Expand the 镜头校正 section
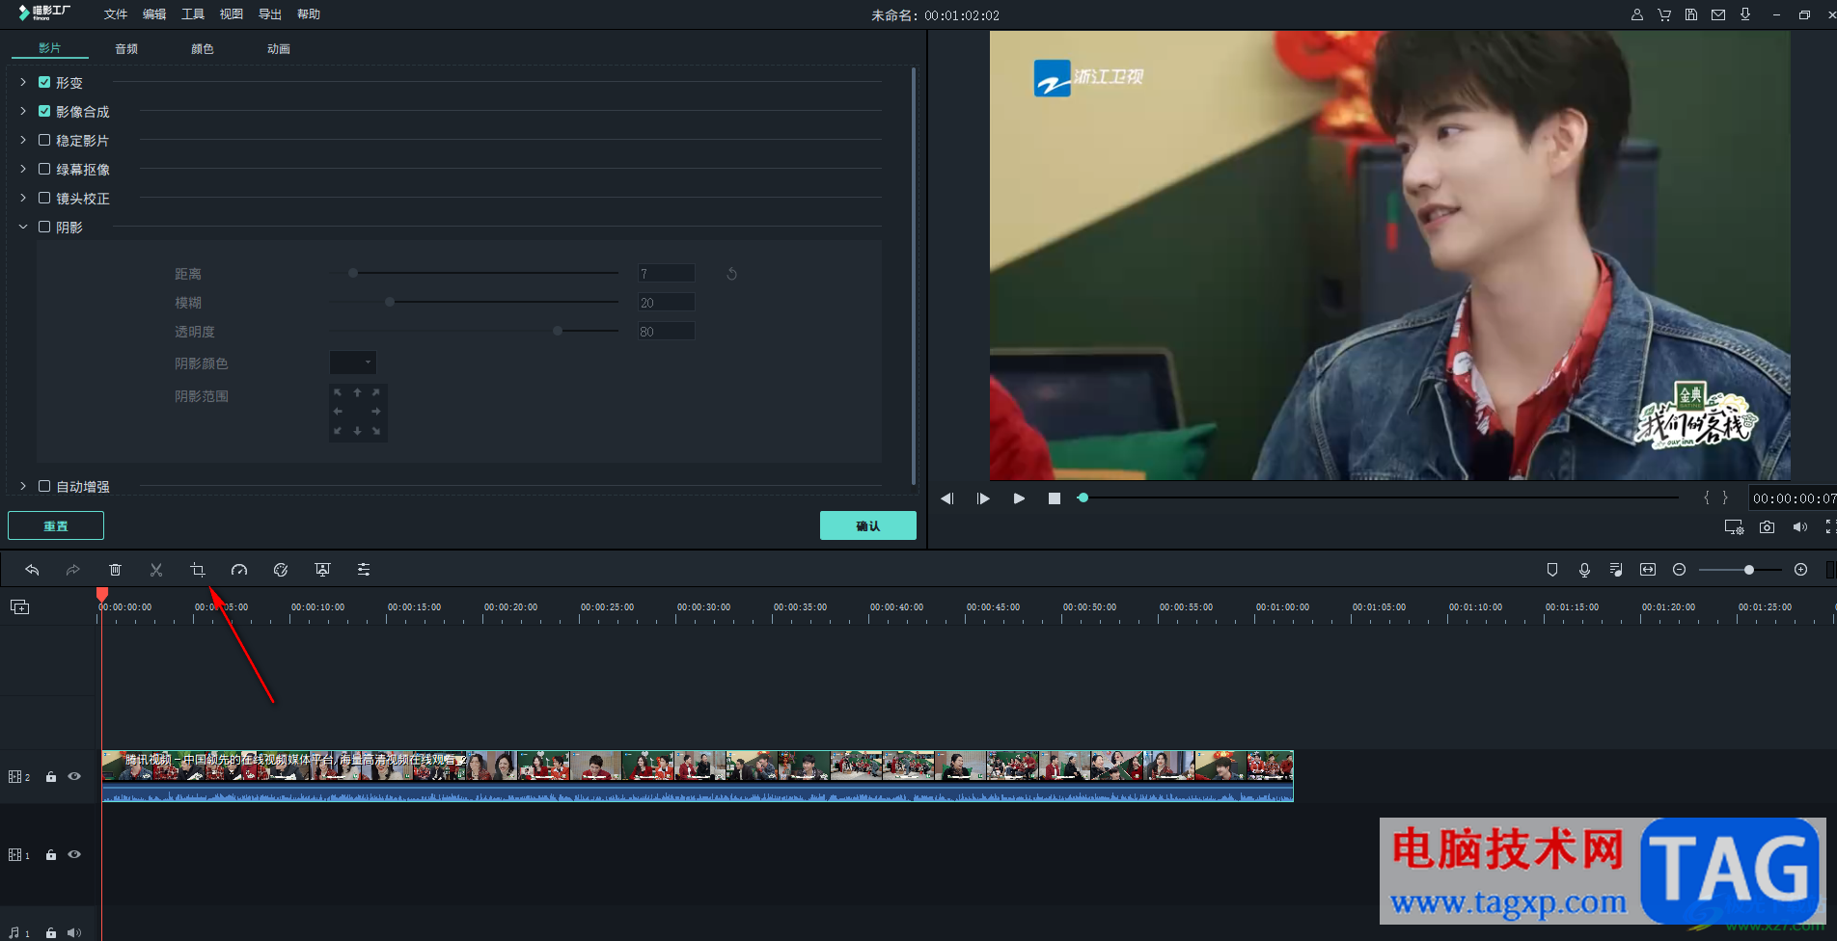 pyautogui.click(x=23, y=199)
